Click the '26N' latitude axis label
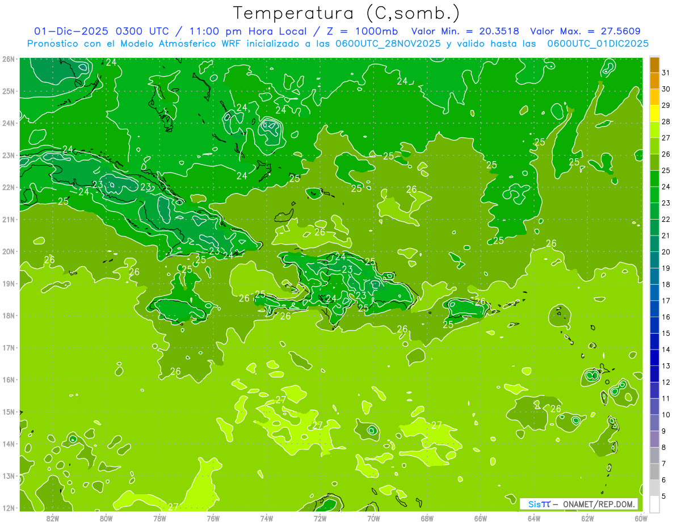 click(x=8, y=59)
